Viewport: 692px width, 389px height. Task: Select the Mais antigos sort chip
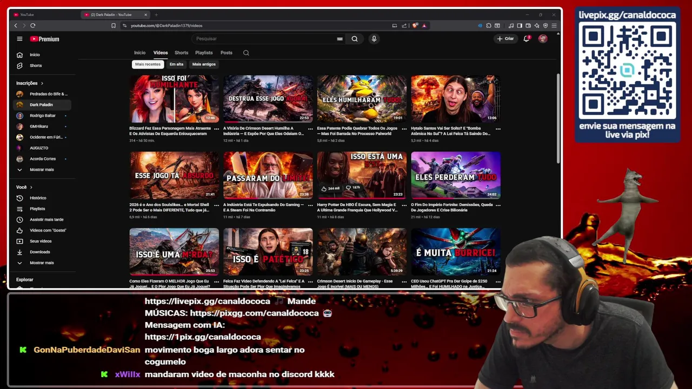(204, 64)
